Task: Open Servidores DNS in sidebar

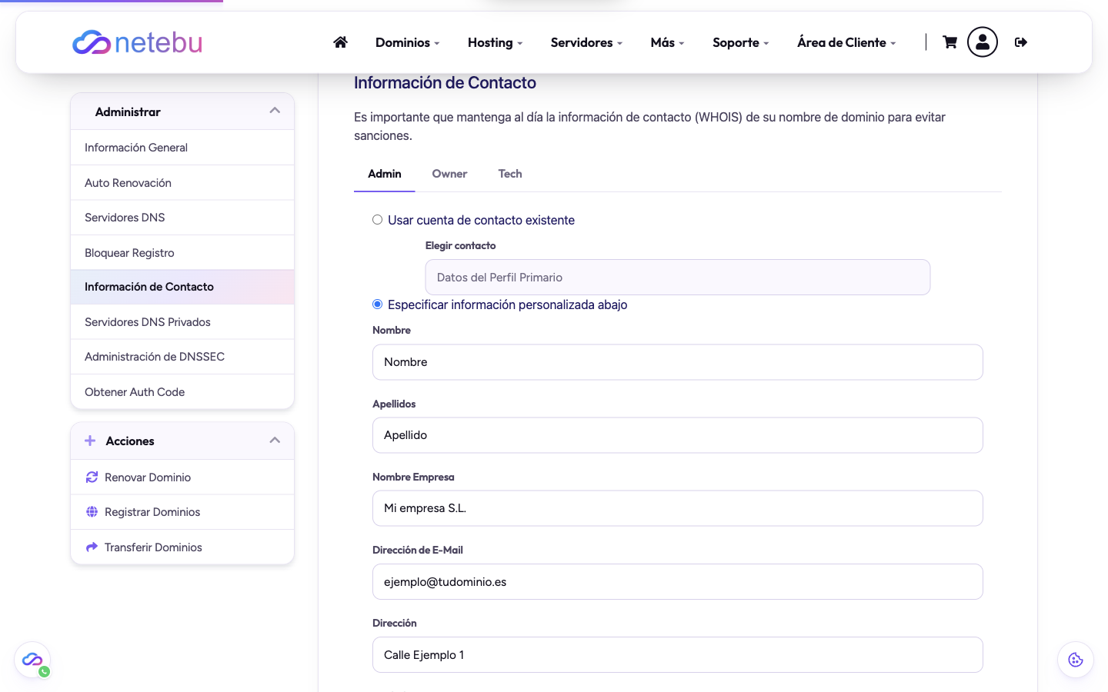Action: click(x=182, y=218)
